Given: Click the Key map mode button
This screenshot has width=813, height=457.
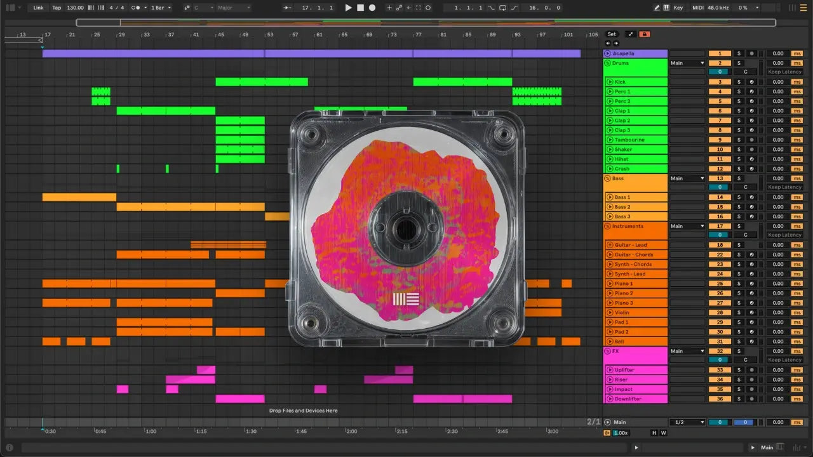Looking at the screenshot, I should tap(678, 8).
